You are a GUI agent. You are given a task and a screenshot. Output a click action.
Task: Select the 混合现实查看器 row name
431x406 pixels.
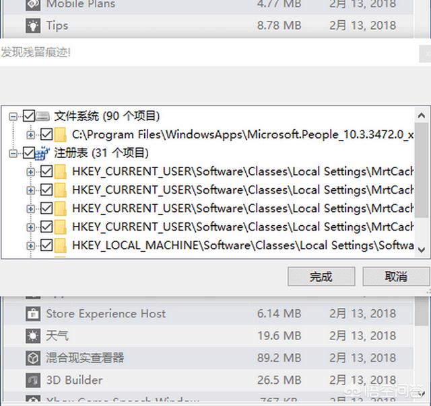(85, 358)
